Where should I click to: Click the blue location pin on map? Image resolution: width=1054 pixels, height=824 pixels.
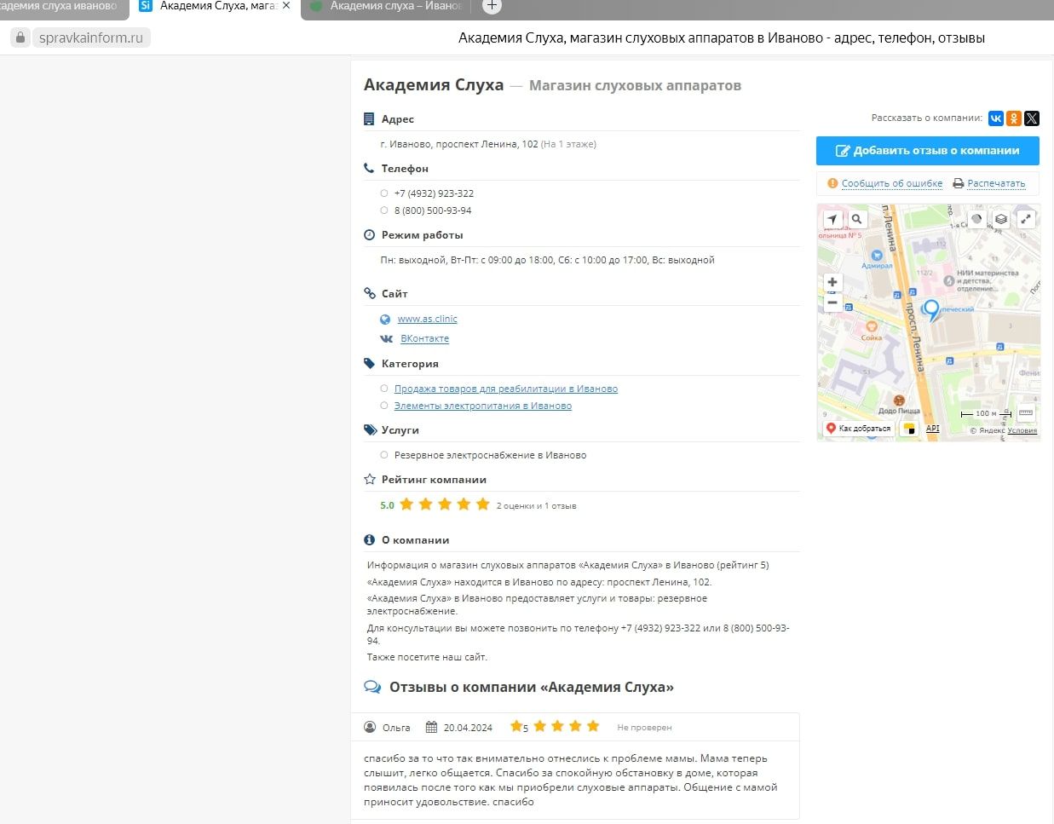931,309
